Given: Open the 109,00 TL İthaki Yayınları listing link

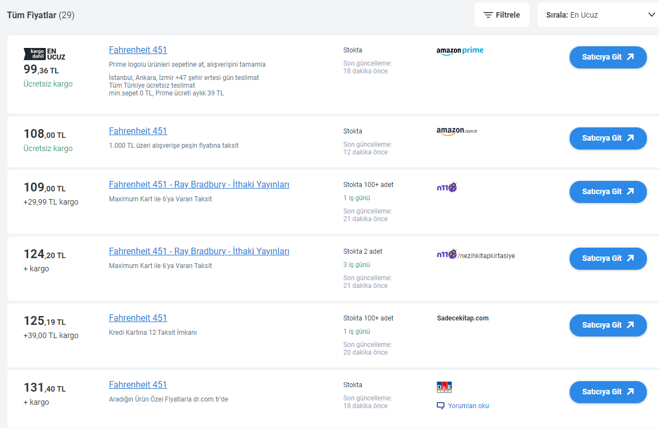Looking at the screenshot, I should pyautogui.click(x=199, y=185).
